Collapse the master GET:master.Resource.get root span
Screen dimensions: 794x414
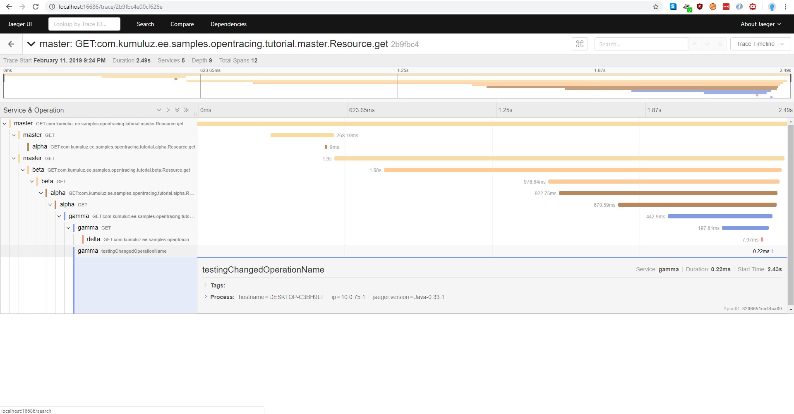pyautogui.click(x=4, y=123)
